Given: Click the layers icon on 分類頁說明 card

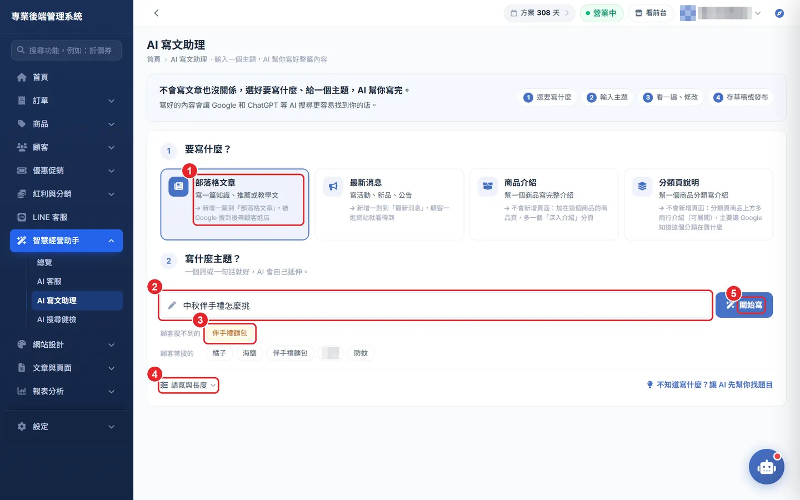Looking at the screenshot, I should click(x=642, y=187).
